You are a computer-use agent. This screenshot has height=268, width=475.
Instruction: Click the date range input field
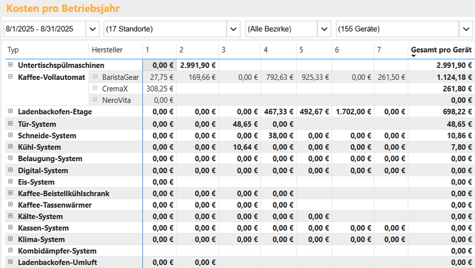pyautogui.click(x=45, y=29)
